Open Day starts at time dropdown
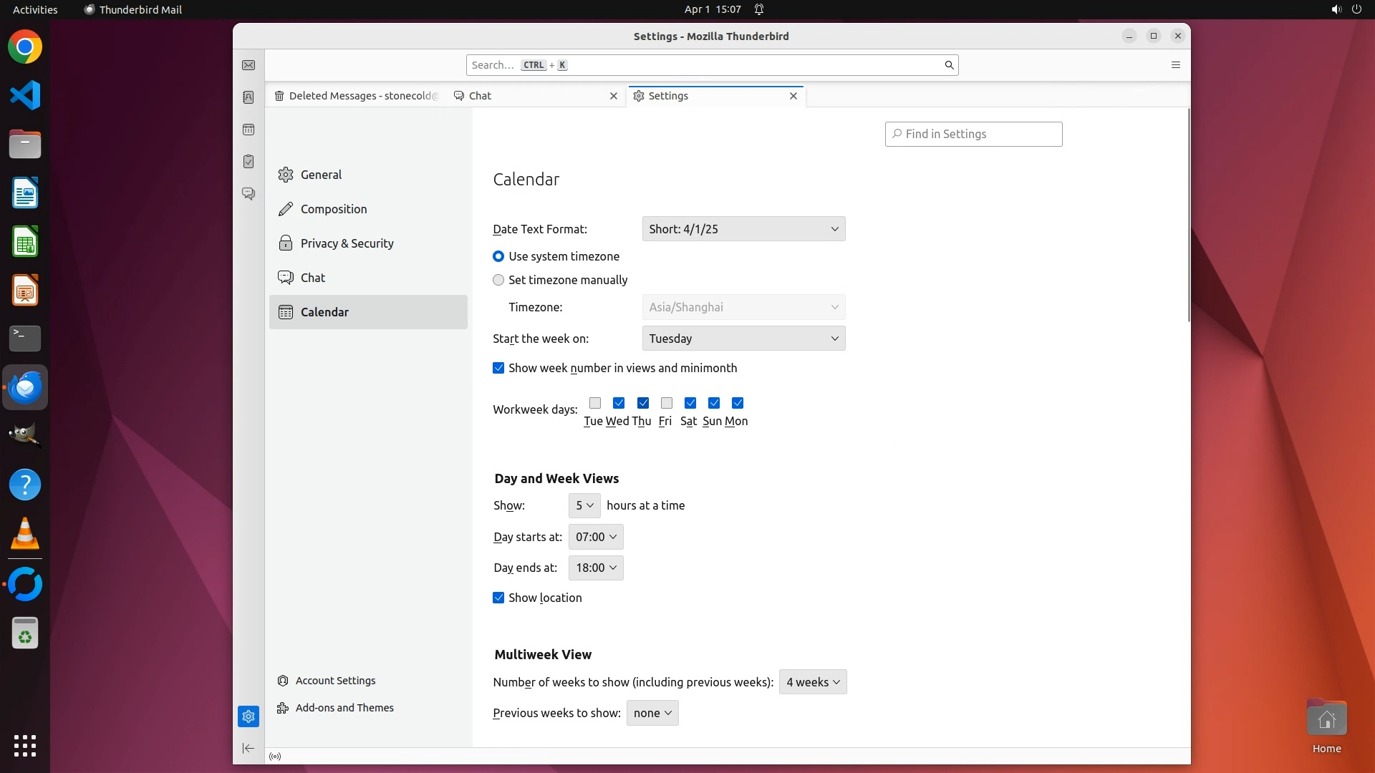This screenshot has width=1375, height=773. click(x=596, y=537)
